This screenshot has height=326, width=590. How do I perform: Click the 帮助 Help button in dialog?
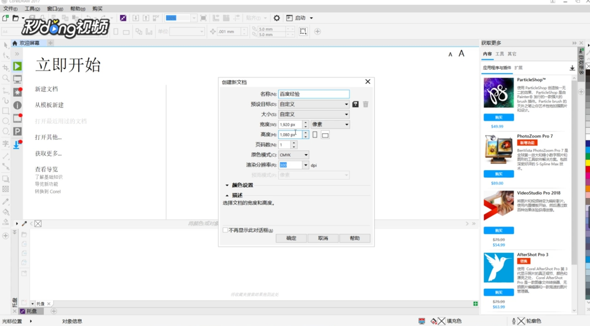click(x=354, y=238)
